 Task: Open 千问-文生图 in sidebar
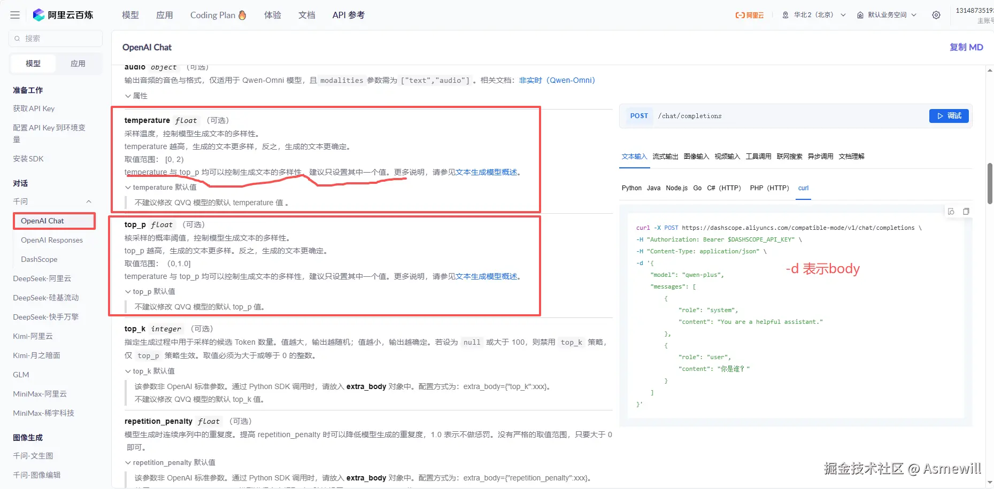click(x=33, y=456)
